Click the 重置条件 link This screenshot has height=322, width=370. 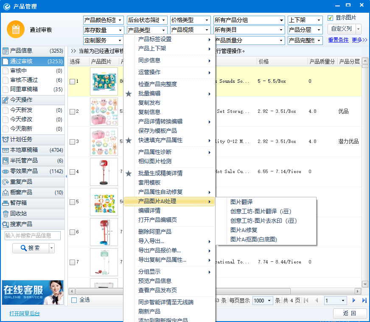pos(338,40)
